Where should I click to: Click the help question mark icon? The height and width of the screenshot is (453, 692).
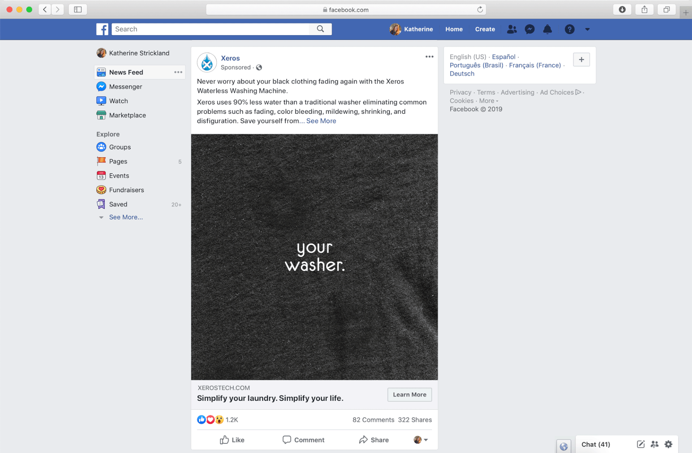(x=569, y=29)
